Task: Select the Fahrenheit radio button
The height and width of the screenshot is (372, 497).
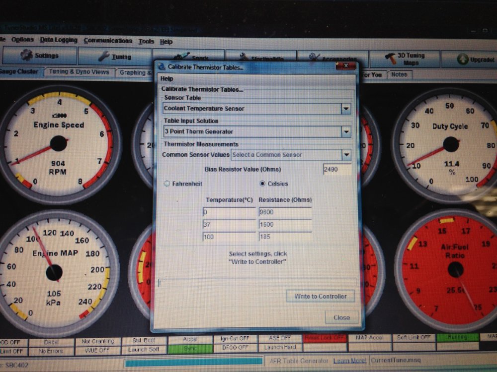Action: click(x=166, y=184)
